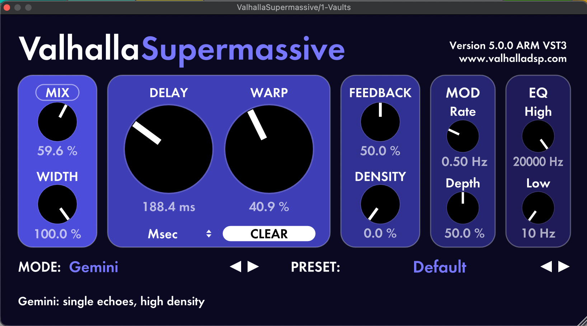Click the PRESET: label
The image size is (587, 326).
coord(316,267)
